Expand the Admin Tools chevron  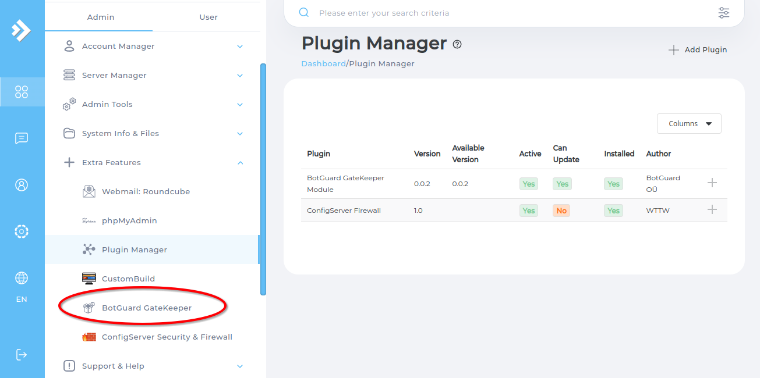(240, 104)
